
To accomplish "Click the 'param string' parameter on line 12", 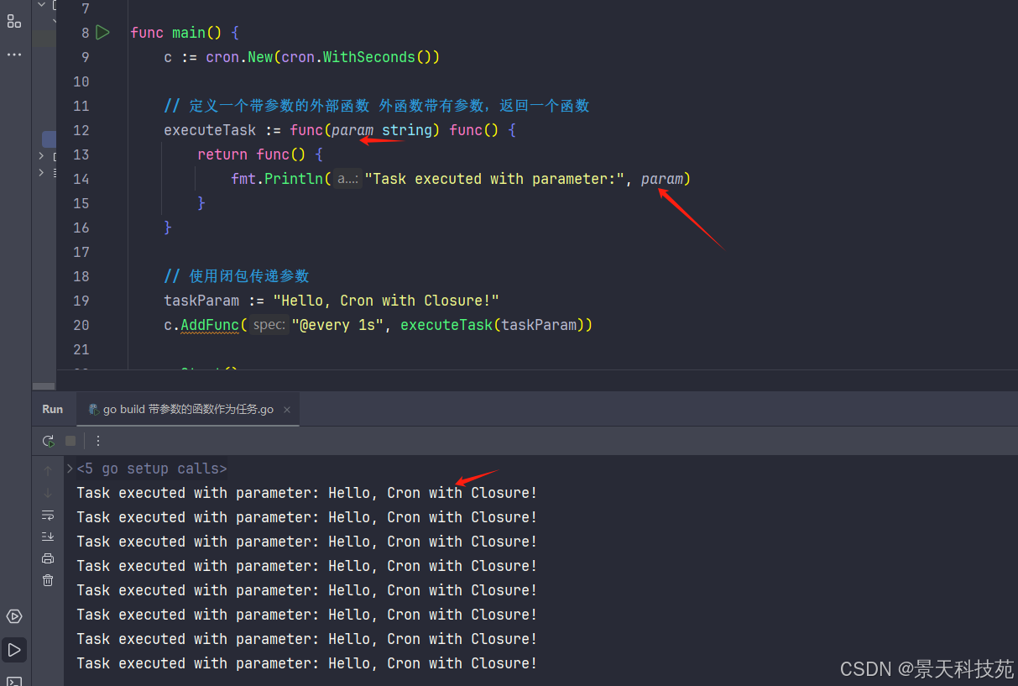I will pyautogui.click(x=382, y=130).
